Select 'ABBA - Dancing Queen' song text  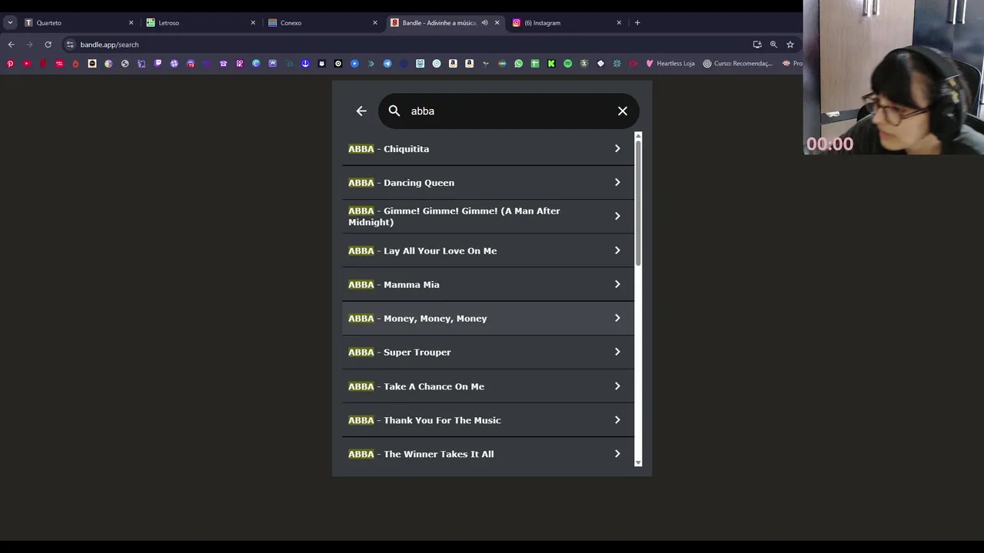(x=401, y=183)
